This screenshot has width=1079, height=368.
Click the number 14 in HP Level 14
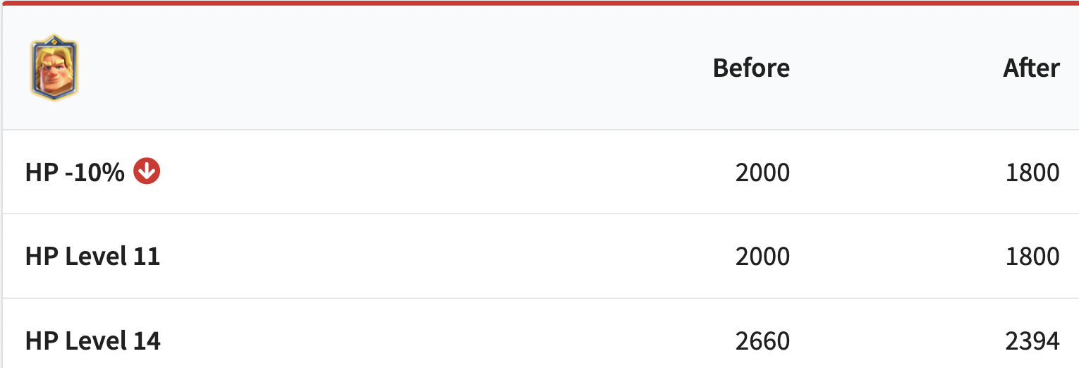pyautogui.click(x=146, y=341)
